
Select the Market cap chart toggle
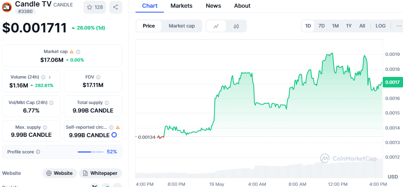click(x=182, y=26)
